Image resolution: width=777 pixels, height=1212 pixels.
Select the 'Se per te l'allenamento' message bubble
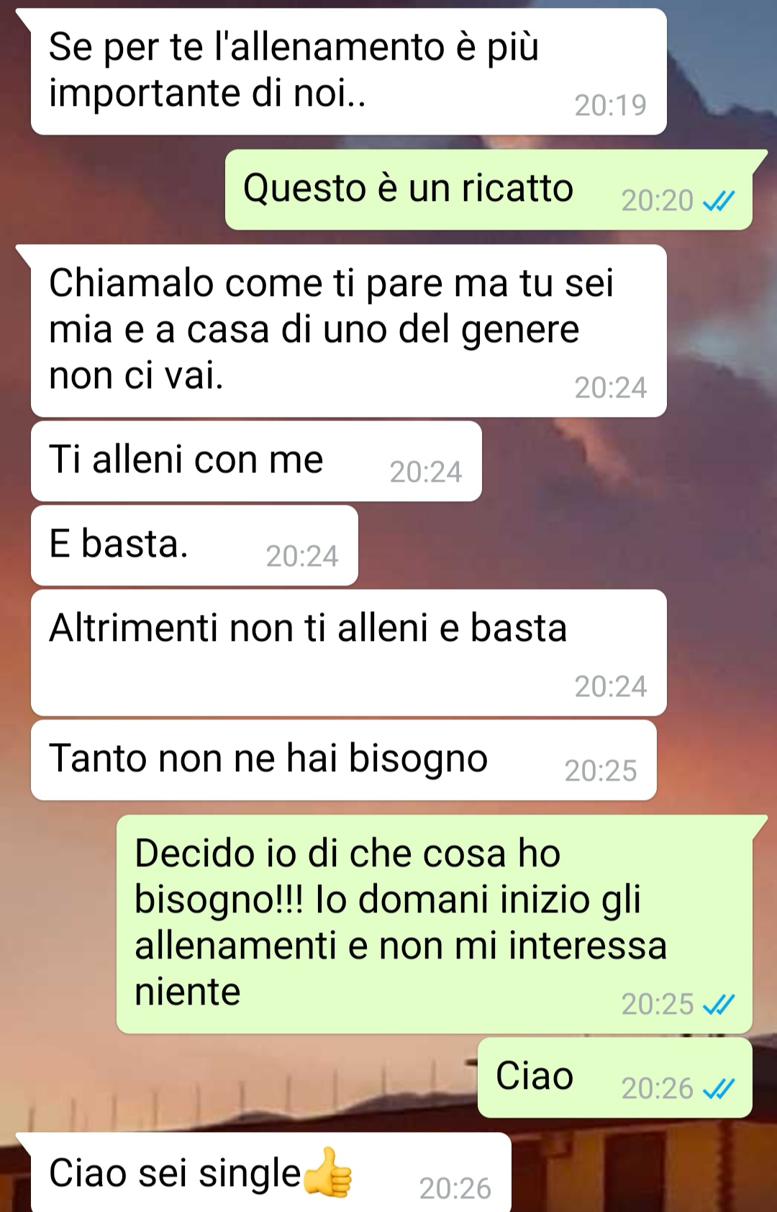coord(348,71)
